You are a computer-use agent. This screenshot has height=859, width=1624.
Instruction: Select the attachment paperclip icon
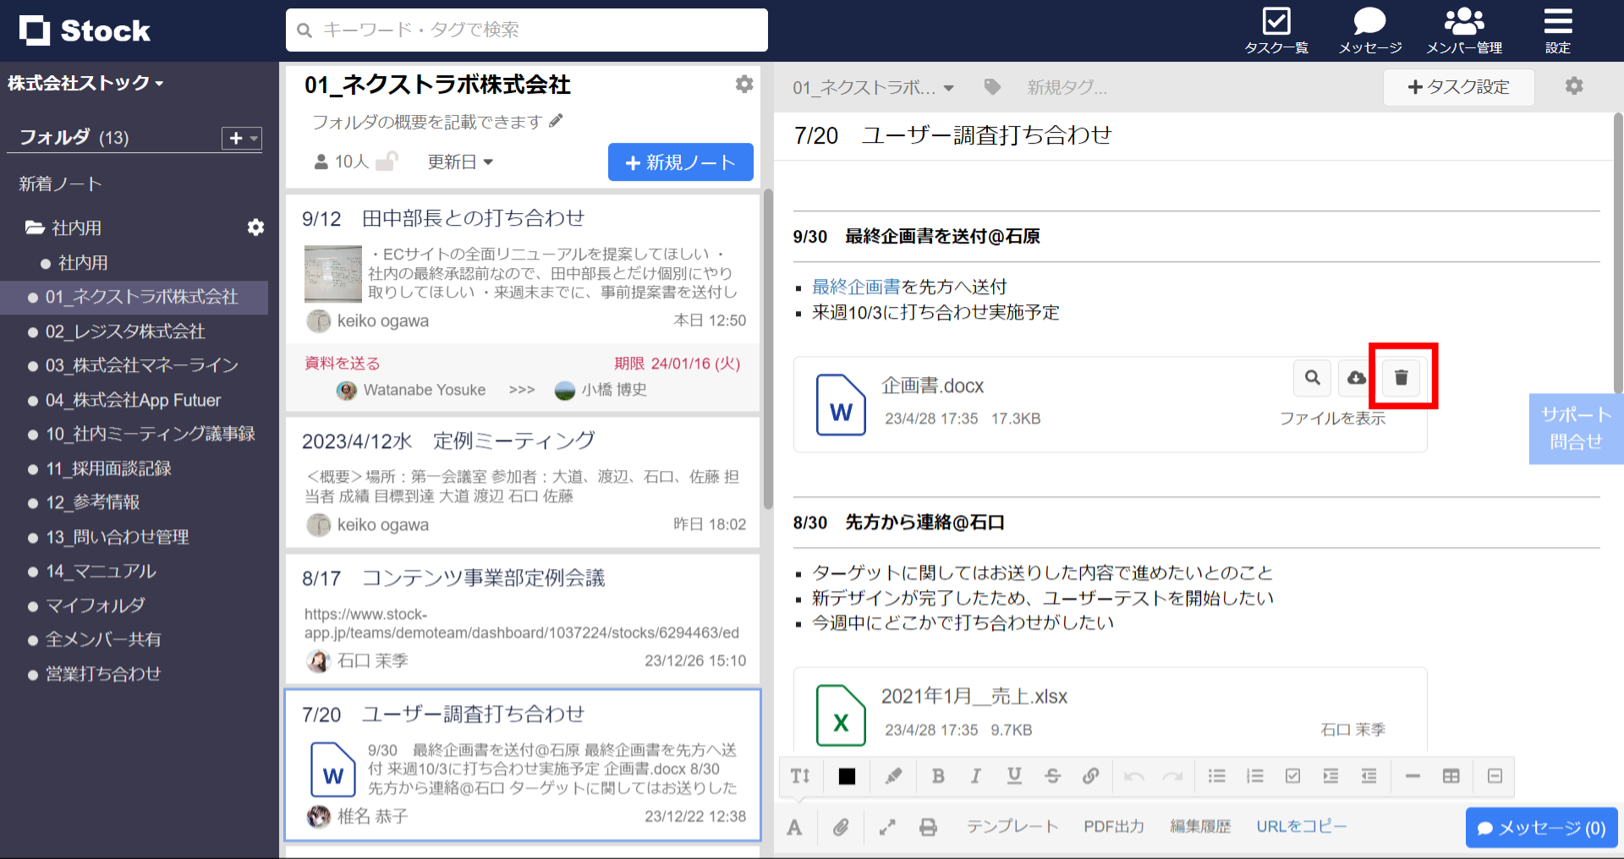[x=841, y=827]
